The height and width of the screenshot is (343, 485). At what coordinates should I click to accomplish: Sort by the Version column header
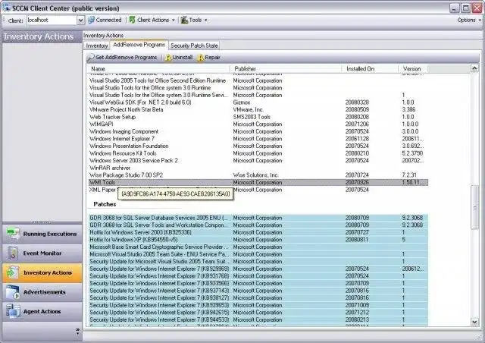pos(413,68)
